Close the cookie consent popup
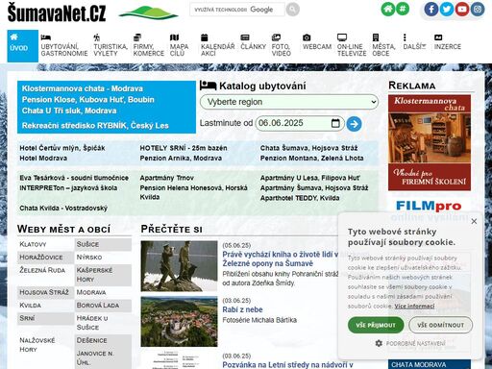 tap(474, 221)
